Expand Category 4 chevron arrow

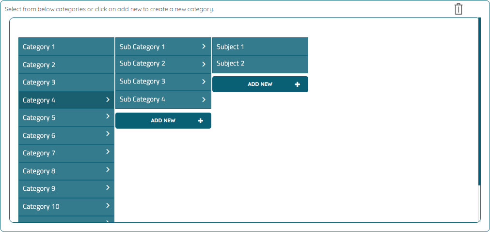pyautogui.click(x=108, y=99)
